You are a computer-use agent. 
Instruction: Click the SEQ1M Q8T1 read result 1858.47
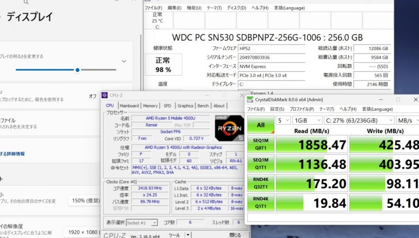(x=312, y=144)
